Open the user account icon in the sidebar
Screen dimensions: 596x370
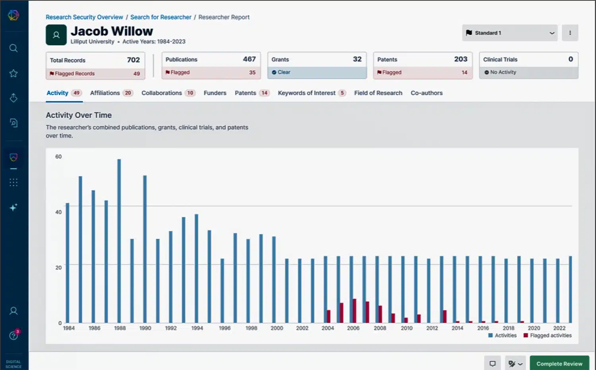click(x=14, y=311)
